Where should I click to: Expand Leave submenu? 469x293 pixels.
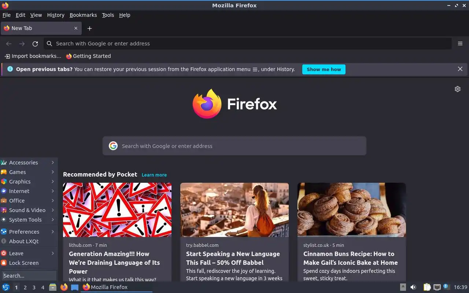click(x=29, y=253)
